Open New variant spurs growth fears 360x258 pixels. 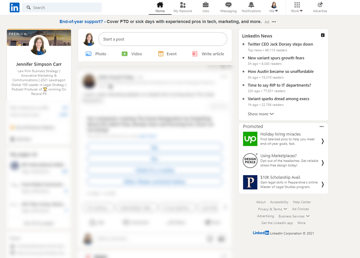(276, 58)
